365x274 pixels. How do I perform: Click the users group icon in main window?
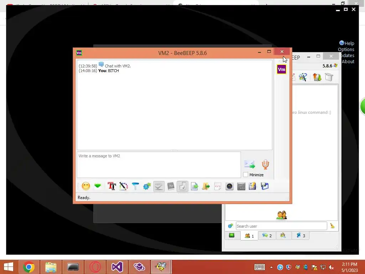pyautogui.click(x=282, y=215)
